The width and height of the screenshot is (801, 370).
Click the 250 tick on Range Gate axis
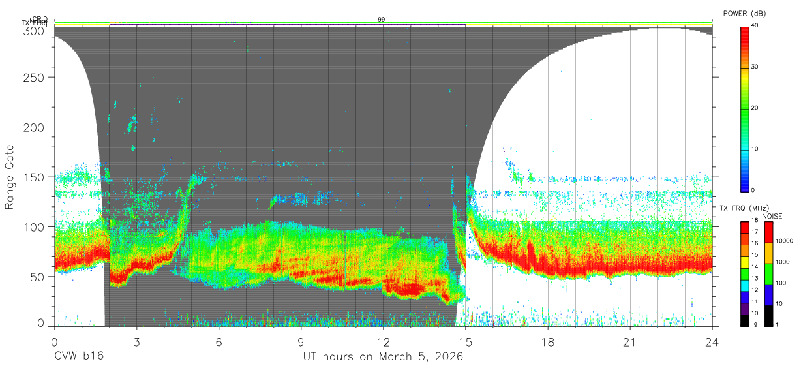[35, 77]
